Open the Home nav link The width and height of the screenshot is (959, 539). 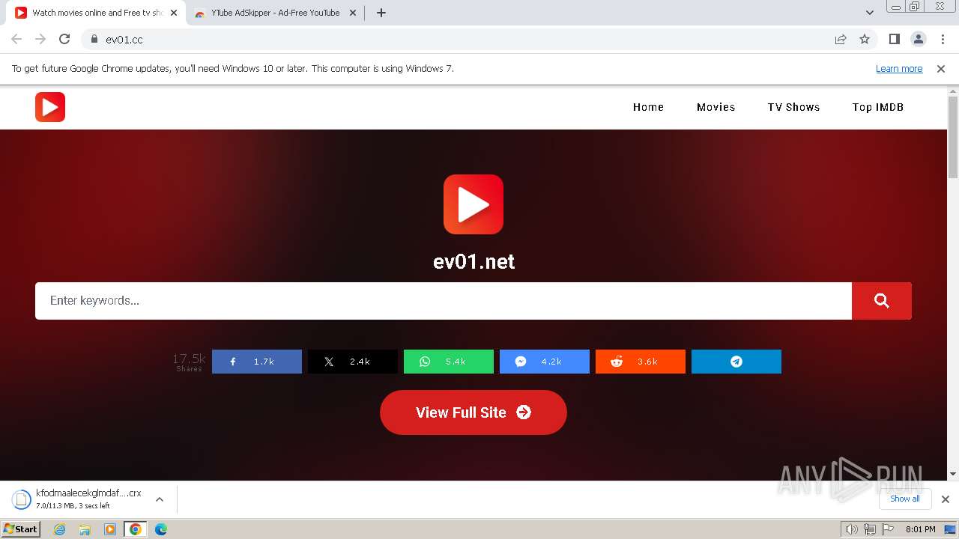[x=648, y=107]
